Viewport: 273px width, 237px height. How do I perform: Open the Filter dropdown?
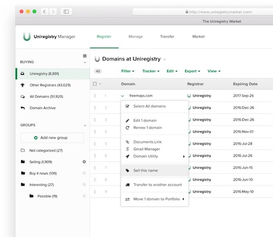point(128,71)
